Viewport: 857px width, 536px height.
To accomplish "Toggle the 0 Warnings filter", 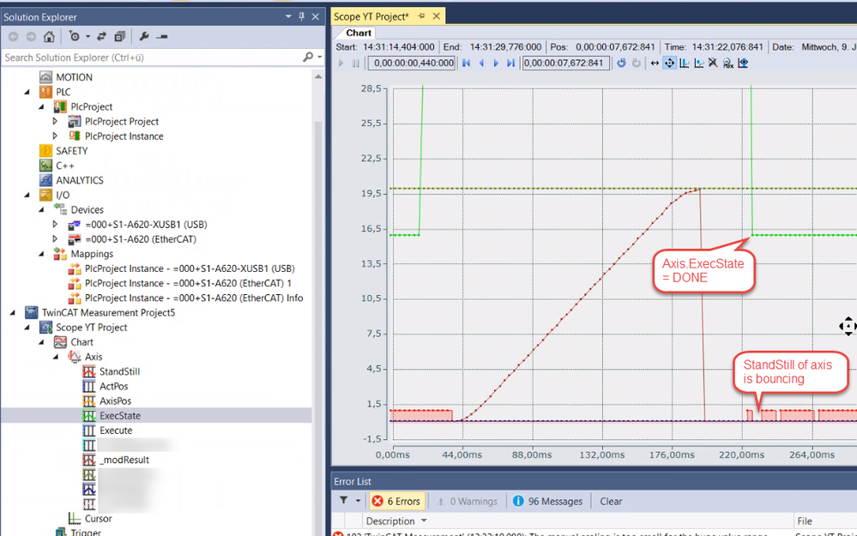I will click(x=467, y=502).
